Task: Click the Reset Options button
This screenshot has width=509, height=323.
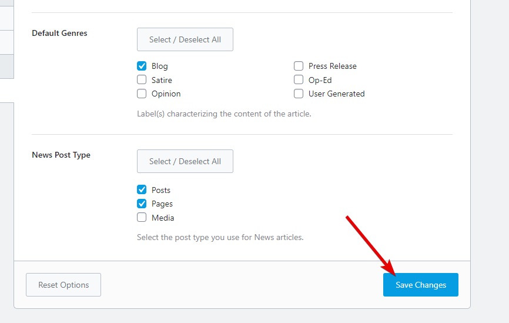Action: pyautogui.click(x=63, y=285)
